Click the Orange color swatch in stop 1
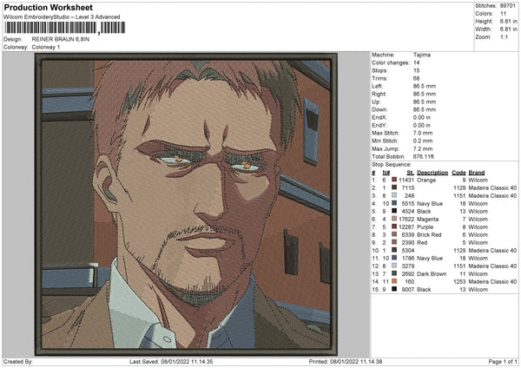Screen dimensions: 521x368 (394, 180)
